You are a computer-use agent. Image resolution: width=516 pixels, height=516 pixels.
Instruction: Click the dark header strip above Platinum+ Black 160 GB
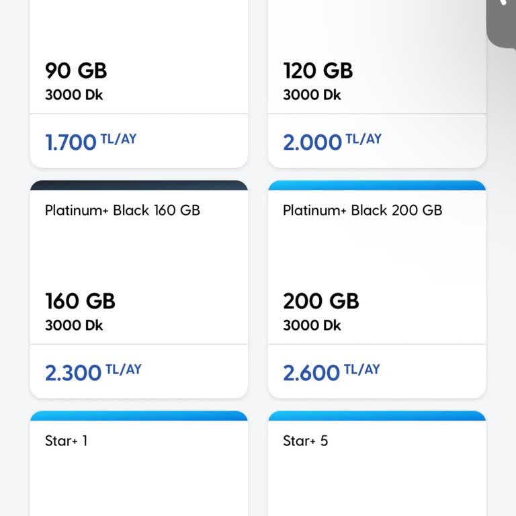click(138, 185)
